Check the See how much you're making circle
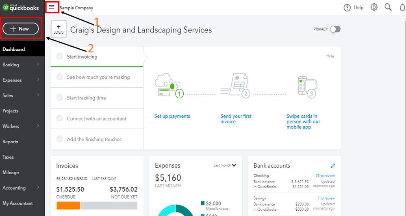406x216 pixels. pos(60,77)
